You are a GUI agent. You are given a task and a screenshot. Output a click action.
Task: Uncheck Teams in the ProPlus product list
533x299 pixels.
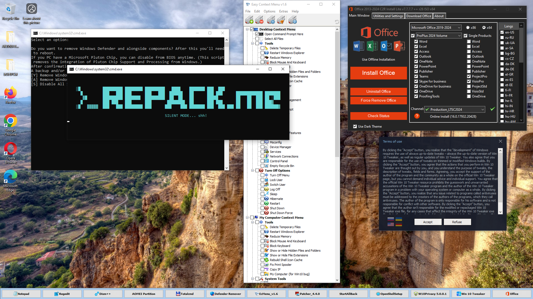click(x=416, y=76)
